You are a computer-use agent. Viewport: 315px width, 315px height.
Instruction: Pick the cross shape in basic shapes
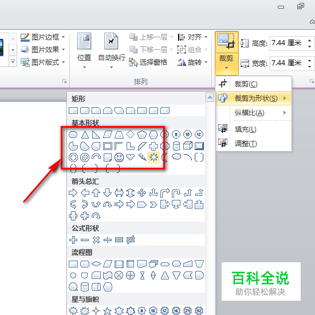[x=153, y=146]
